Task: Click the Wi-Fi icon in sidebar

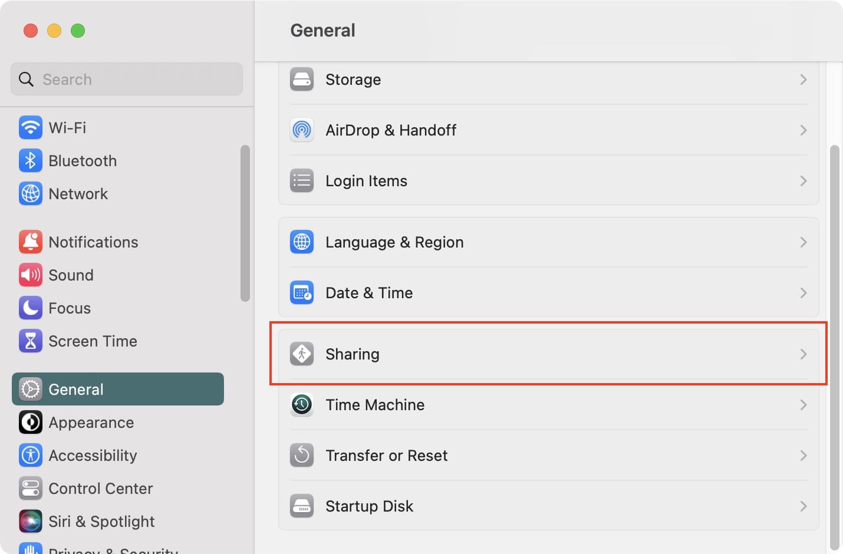Action: (31, 127)
